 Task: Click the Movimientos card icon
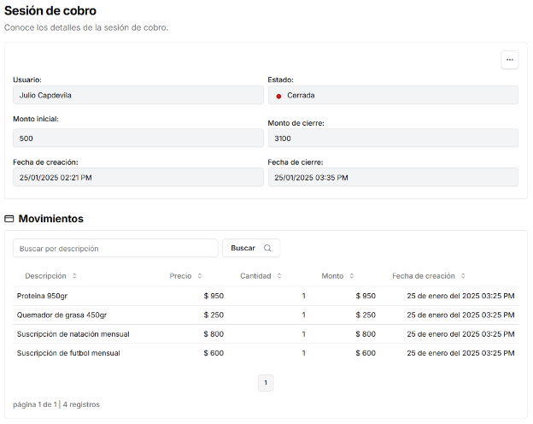click(9, 219)
